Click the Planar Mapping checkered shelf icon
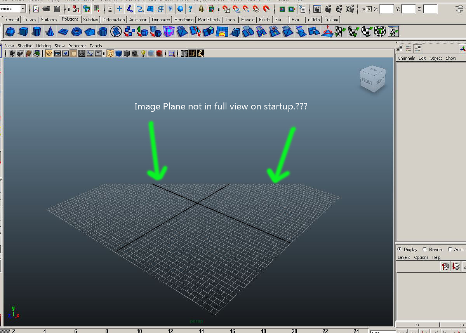This screenshot has width=466, height=333. point(341,31)
